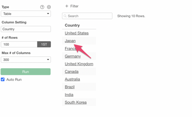Viewport: 192px width, 117px height.
Task: Click the plus Filter icon
Action: [67, 6]
